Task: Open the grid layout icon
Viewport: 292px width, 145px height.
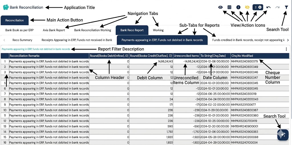Action: pos(230,7)
